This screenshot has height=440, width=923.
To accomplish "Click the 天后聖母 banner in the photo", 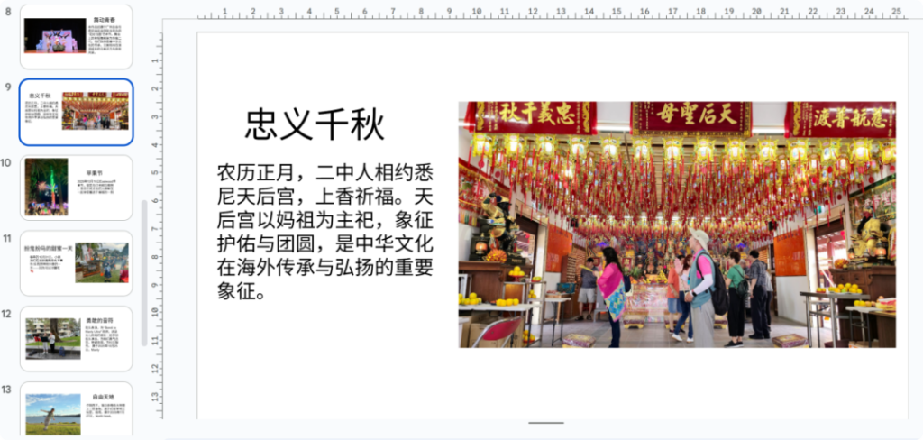I will [690, 116].
